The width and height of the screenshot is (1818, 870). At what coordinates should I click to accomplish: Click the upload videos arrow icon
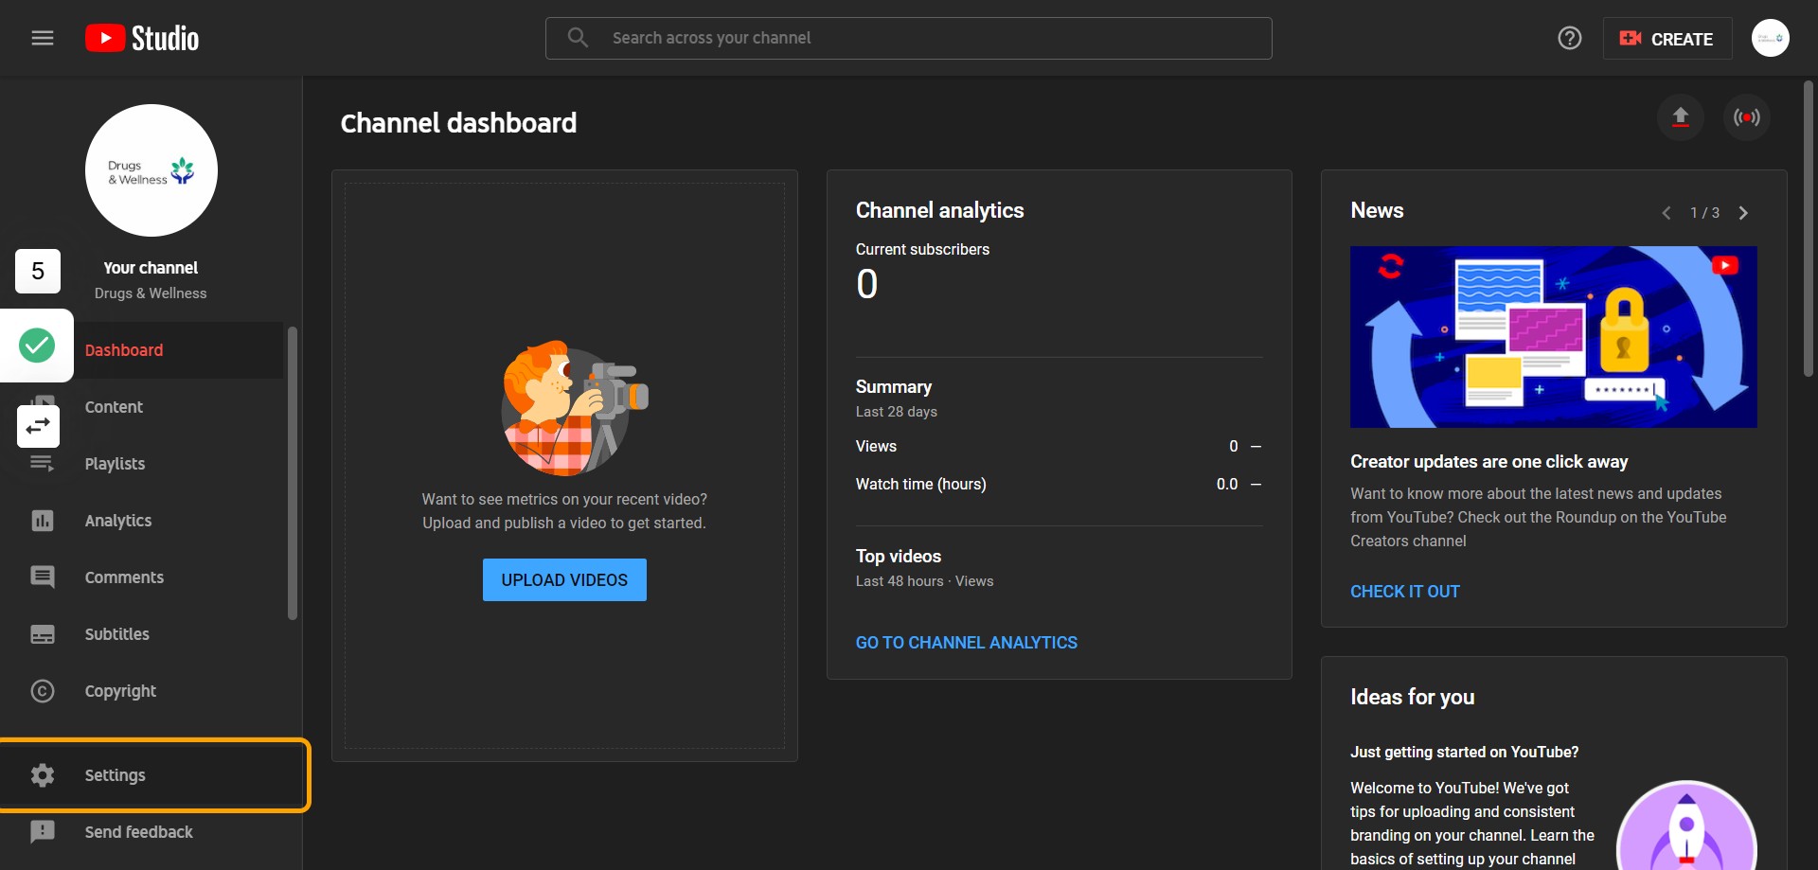coord(1681,116)
